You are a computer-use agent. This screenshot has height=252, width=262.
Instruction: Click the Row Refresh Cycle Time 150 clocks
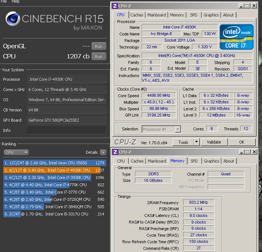(199, 242)
